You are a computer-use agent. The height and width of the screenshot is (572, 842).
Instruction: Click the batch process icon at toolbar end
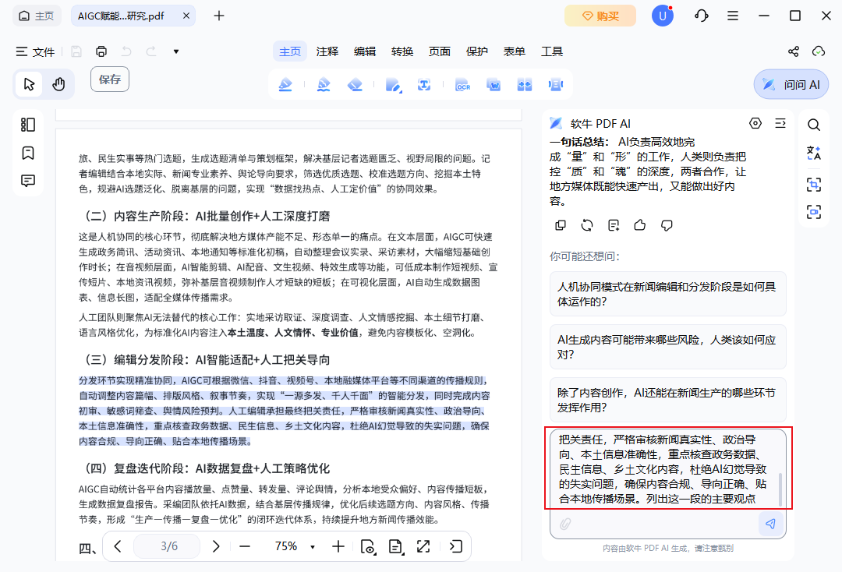[x=556, y=85]
